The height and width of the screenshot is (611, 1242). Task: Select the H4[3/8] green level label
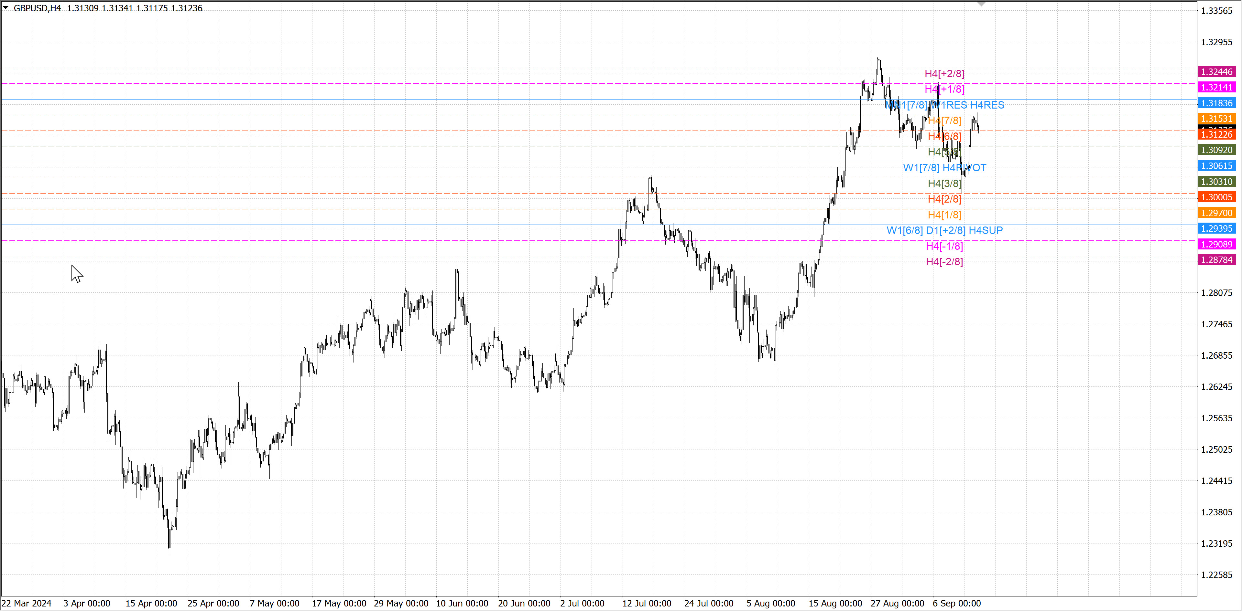coord(944,184)
